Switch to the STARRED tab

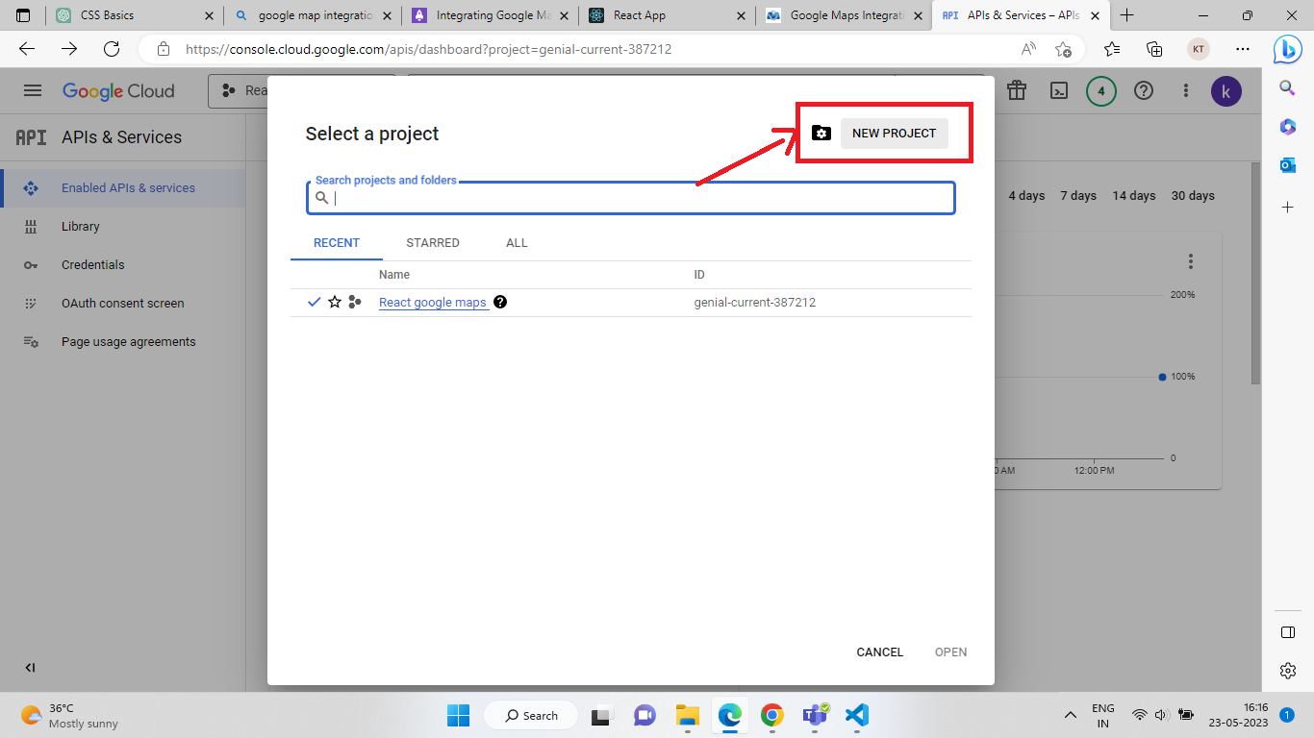pos(433,243)
